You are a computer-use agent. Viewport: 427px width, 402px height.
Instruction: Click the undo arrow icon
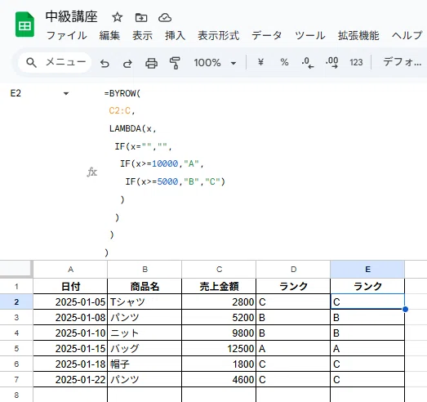point(105,63)
